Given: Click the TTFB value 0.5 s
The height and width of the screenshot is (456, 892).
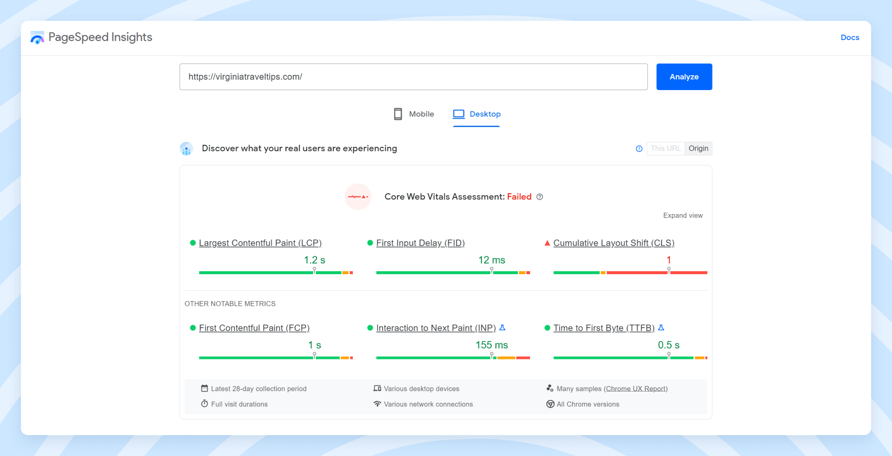Looking at the screenshot, I should (669, 345).
